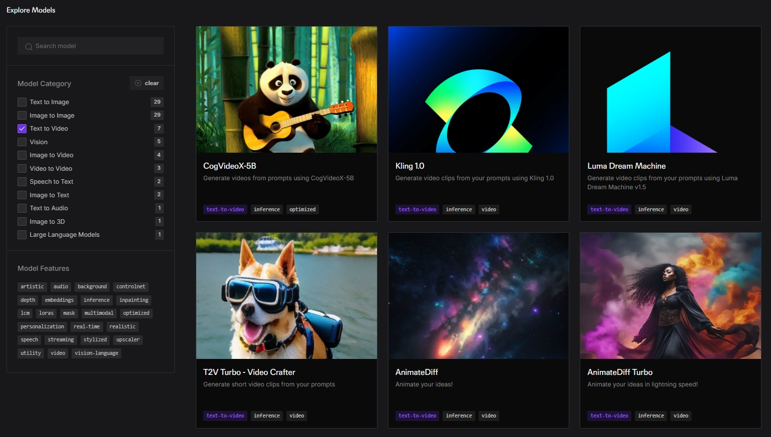The height and width of the screenshot is (437, 771).
Task: Uncheck the Text to Video checkbox
Action: pos(22,129)
